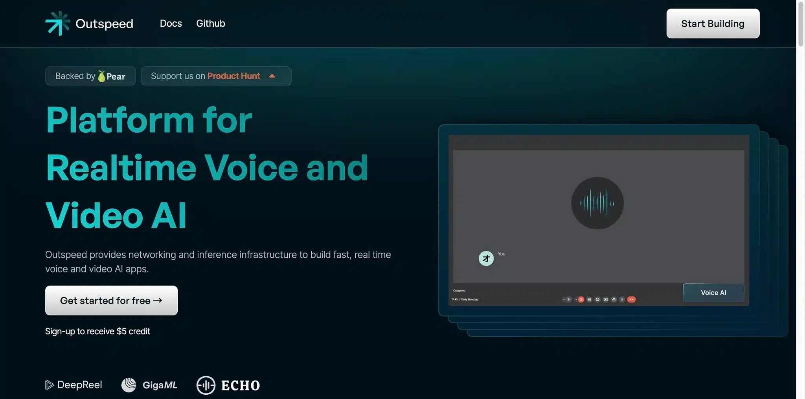Open the Backed by Pear badge
The height and width of the screenshot is (399, 805).
(90, 76)
